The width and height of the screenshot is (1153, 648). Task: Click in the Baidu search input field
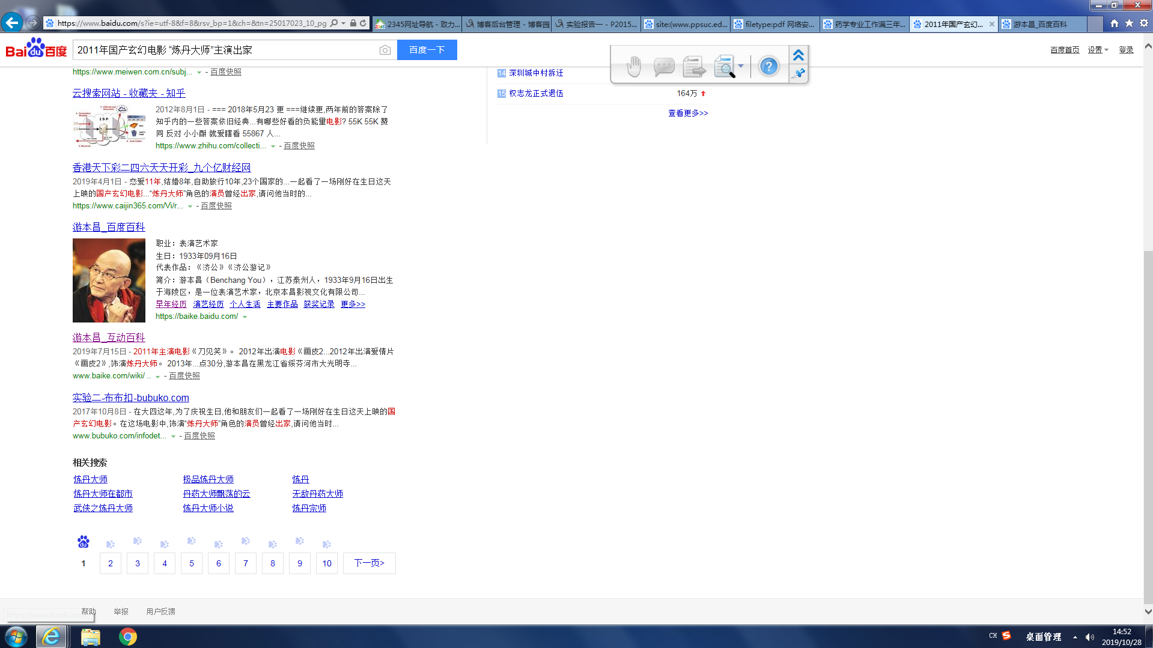[x=225, y=50]
